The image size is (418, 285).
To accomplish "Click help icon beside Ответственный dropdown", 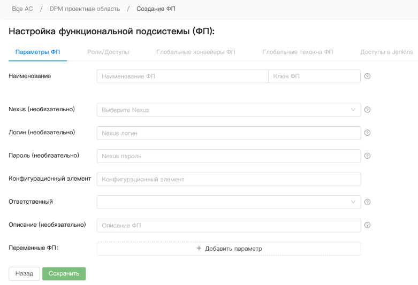I will (x=367, y=202).
